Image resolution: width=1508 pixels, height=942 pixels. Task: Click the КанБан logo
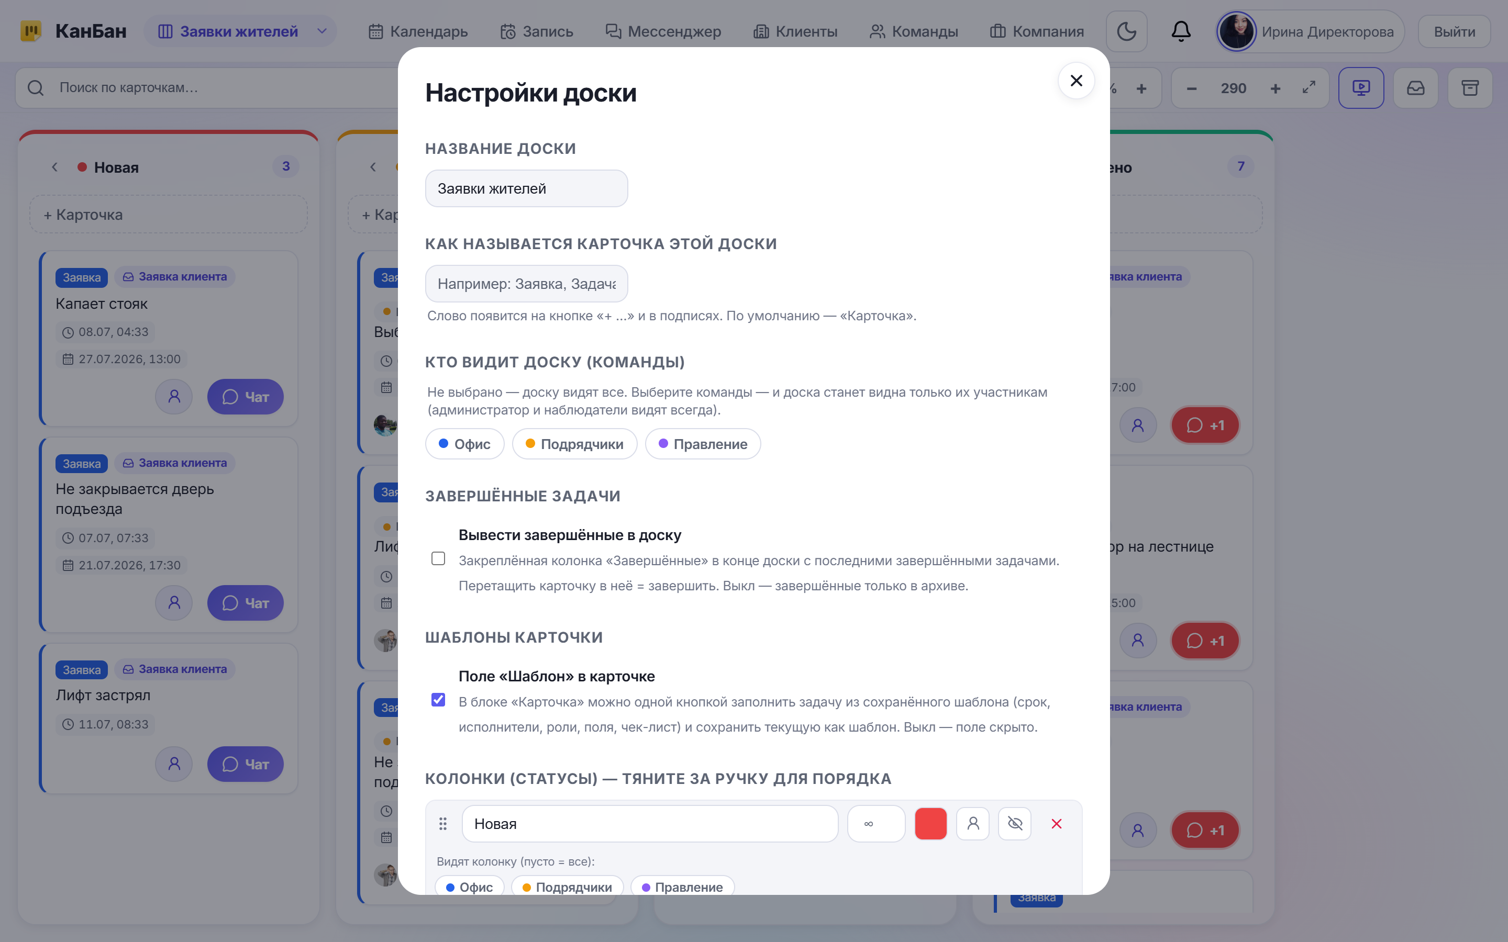73,31
